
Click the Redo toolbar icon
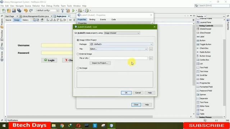point(31,10)
